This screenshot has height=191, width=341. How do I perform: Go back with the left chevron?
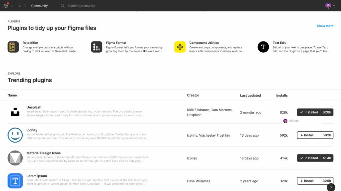[x=20, y=6]
